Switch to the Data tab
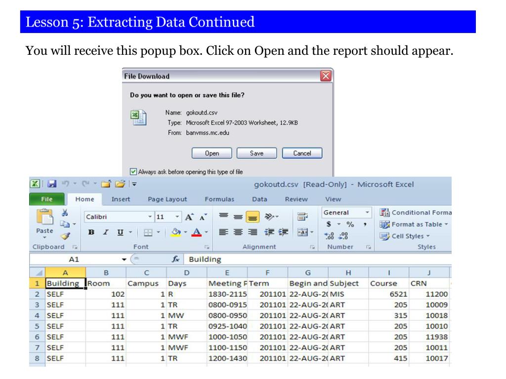This screenshot has height=379, width=506. 259,199
